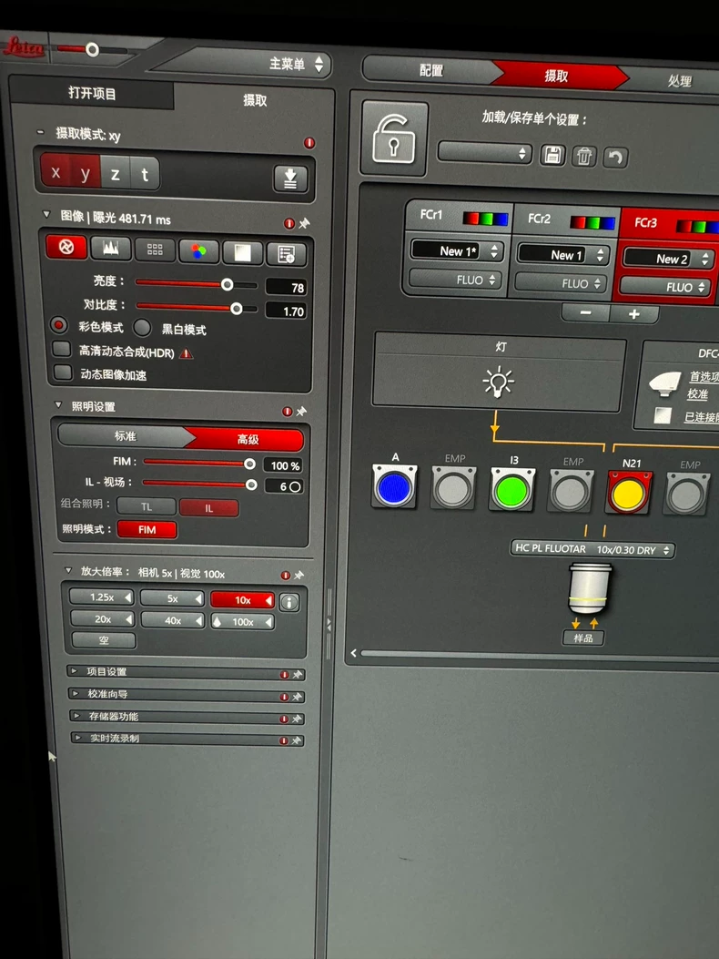Expand the project settings section
This screenshot has height=959, width=719.
tap(186, 672)
